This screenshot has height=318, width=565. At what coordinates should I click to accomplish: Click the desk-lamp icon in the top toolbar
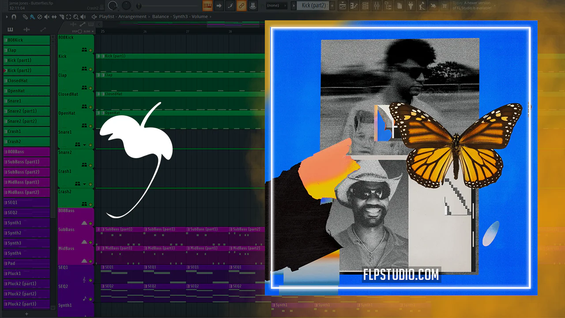click(422, 6)
